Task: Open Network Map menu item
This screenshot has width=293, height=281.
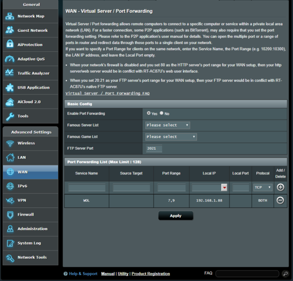Action: pos(31,16)
